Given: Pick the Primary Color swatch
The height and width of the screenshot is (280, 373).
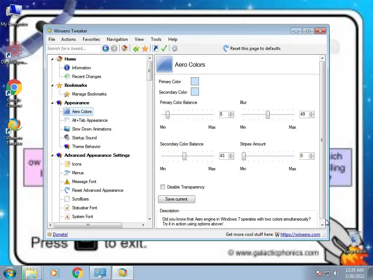Looking at the screenshot, I should pyautogui.click(x=195, y=81).
